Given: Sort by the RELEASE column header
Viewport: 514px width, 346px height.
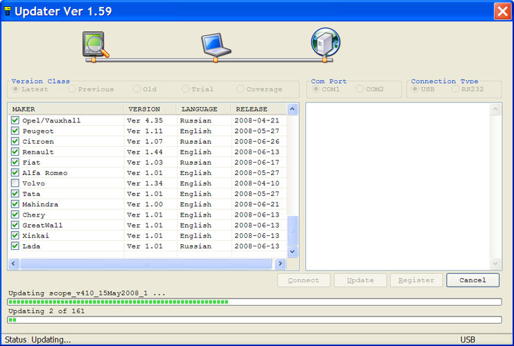Looking at the screenshot, I should pyautogui.click(x=259, y=109).
